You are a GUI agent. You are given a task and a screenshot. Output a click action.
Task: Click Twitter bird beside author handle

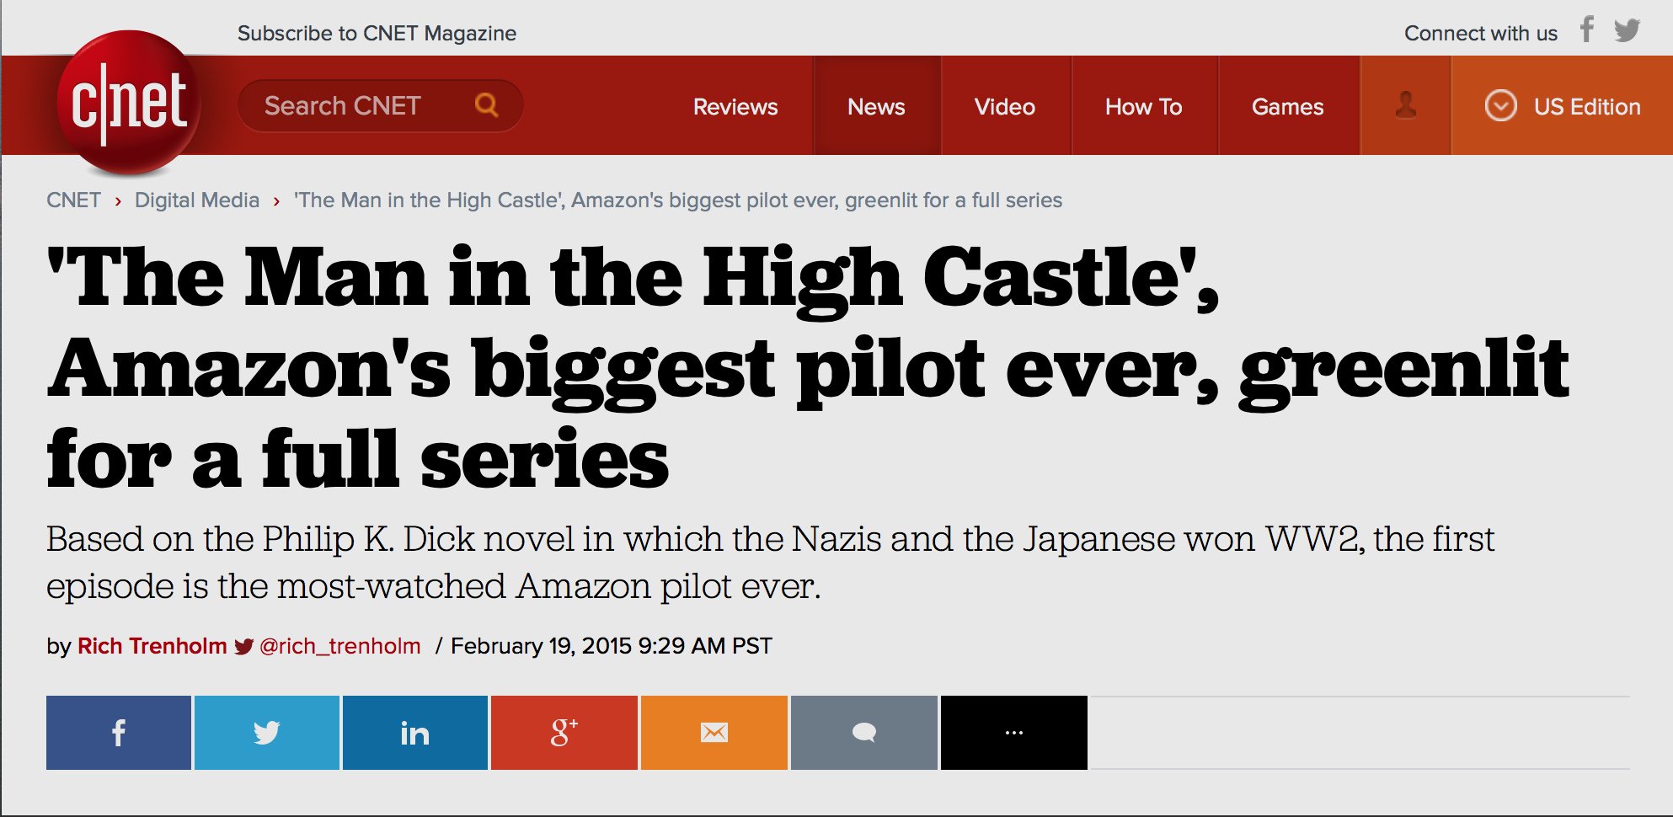(x=243, y=646)
